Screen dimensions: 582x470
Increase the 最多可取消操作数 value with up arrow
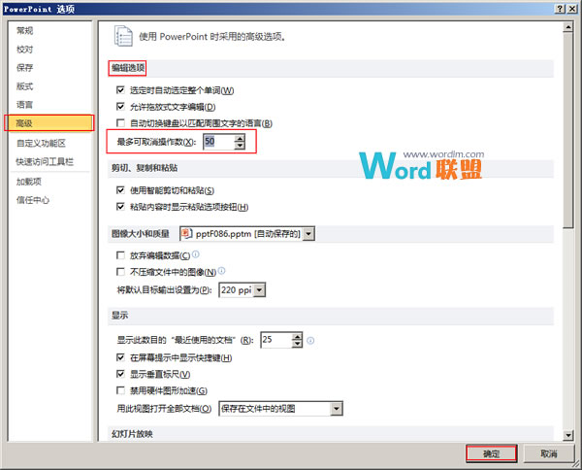[x=241, y=138]
